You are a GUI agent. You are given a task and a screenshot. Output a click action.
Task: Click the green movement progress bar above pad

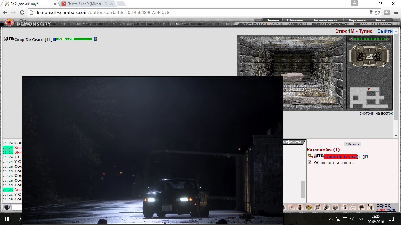[369, 39]
